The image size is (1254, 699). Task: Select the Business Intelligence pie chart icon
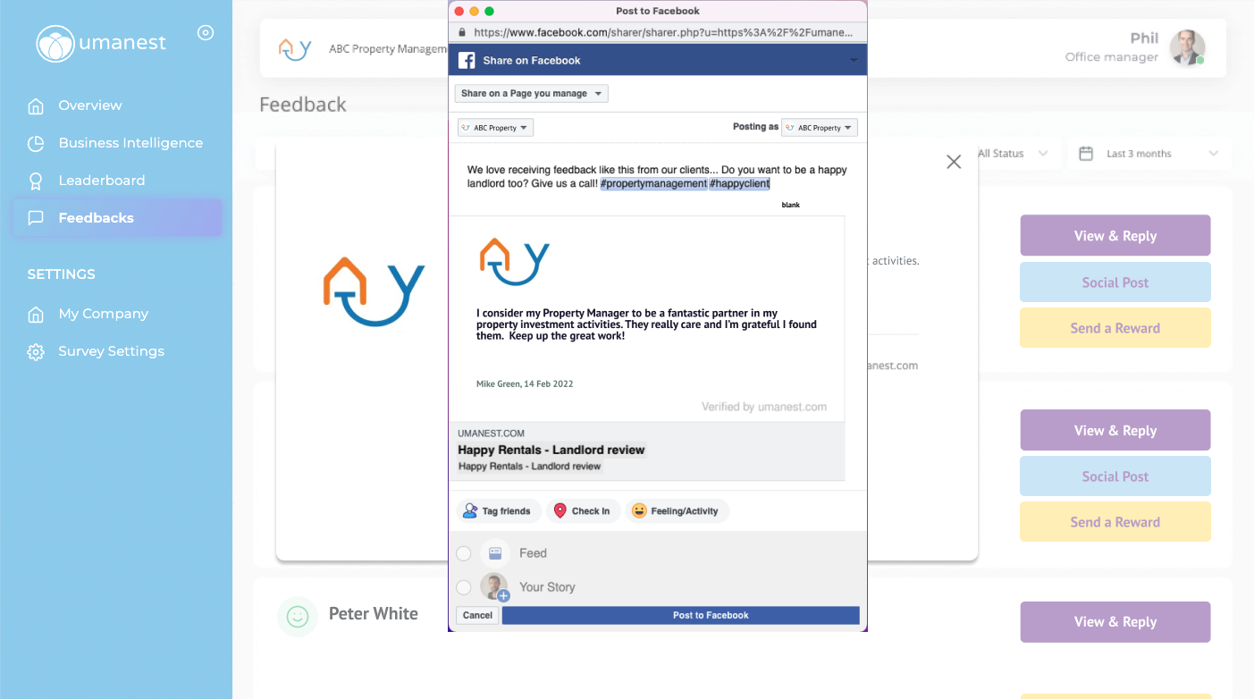(36, 144)
